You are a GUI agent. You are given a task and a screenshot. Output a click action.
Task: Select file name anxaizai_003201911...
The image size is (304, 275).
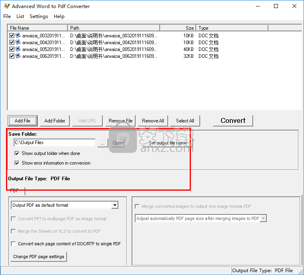pos(43,36)
